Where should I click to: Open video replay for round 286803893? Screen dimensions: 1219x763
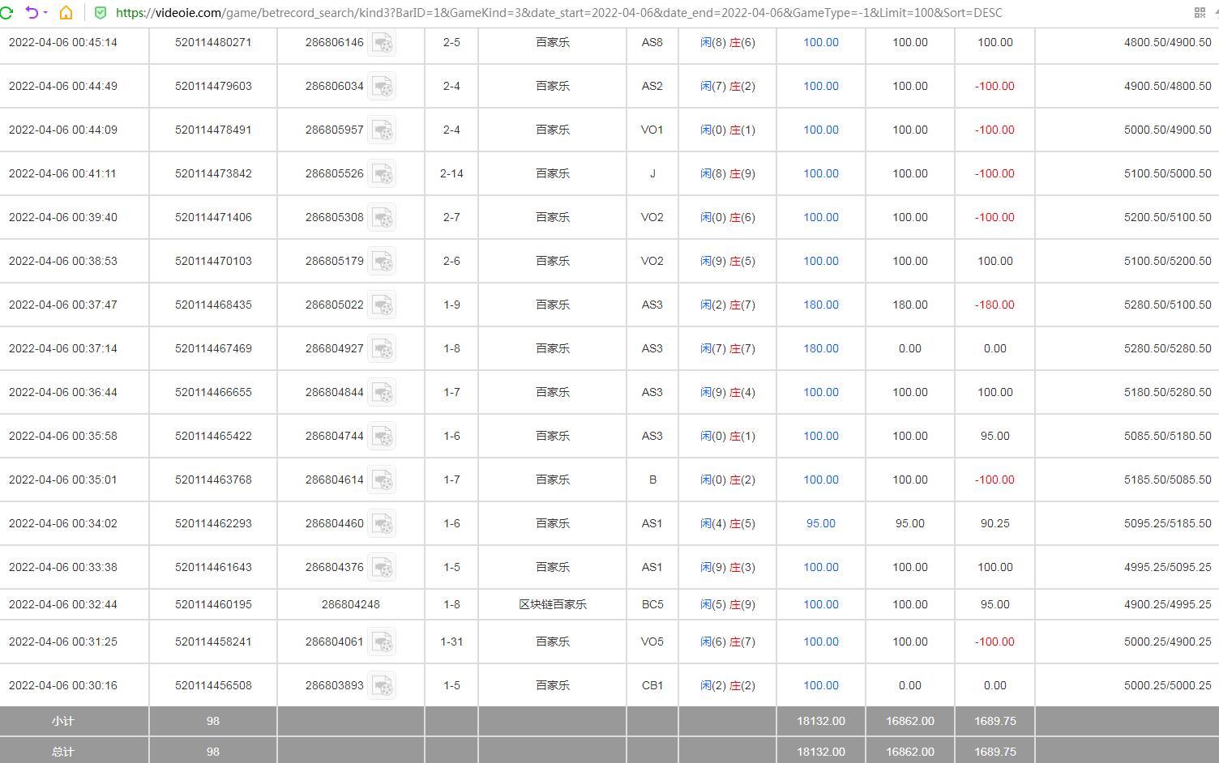pos(382,685)
